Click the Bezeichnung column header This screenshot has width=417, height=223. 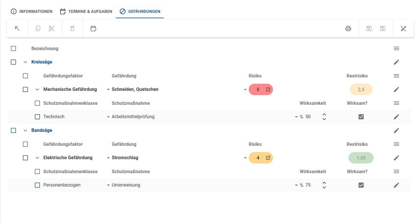[x=45, y=48]
